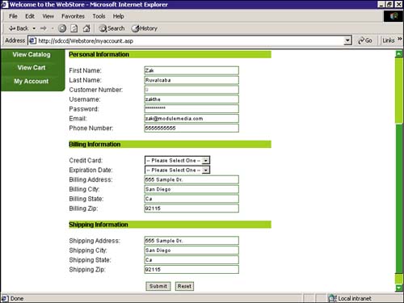
Task: Open the Back history dropdown arrow
Action: pos(34,28)
